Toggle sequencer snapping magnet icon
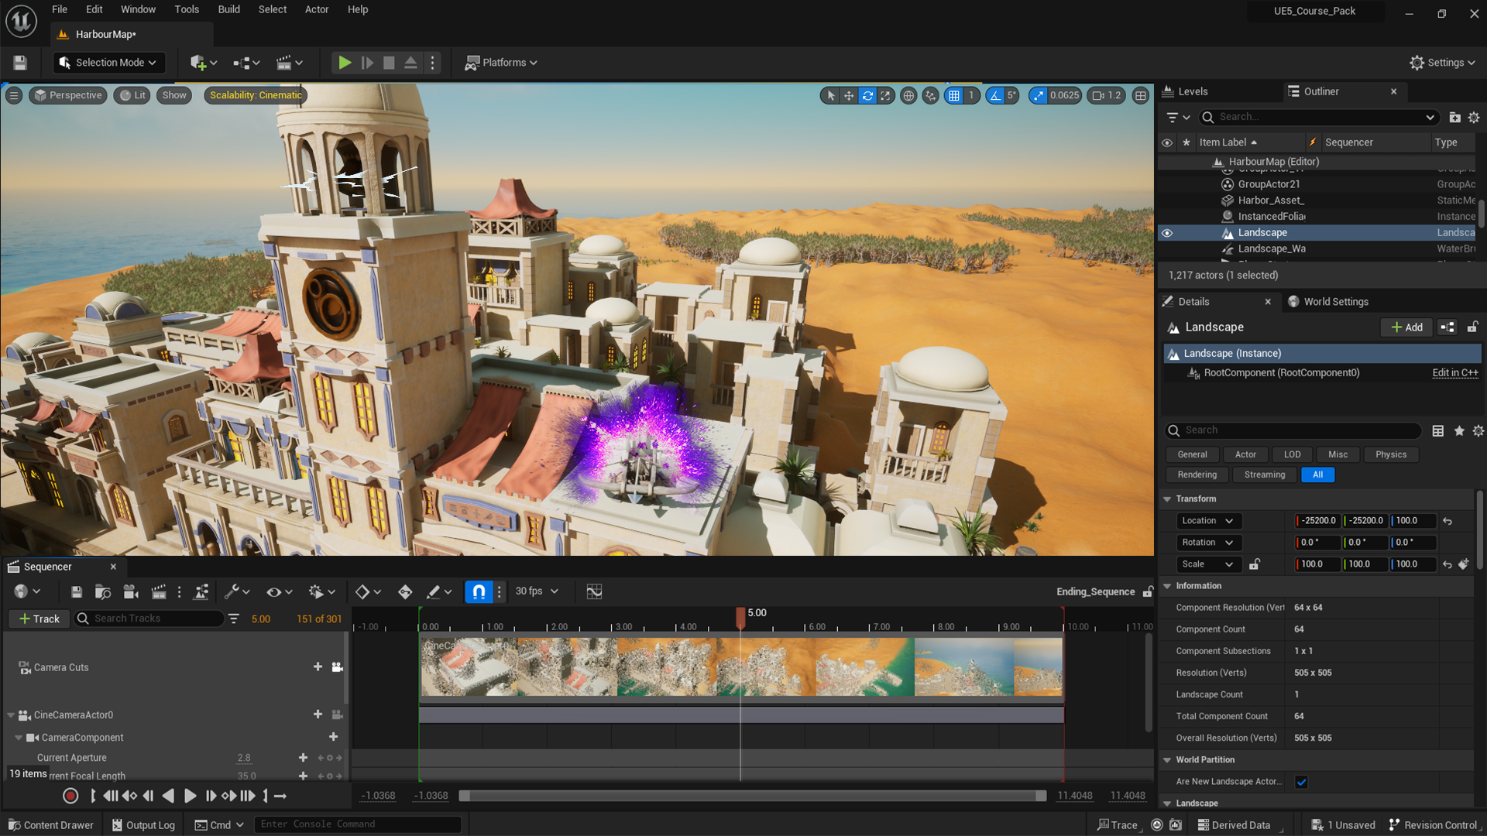The width and height of the screenshot is (1487, 836). [x=479, y=592]
